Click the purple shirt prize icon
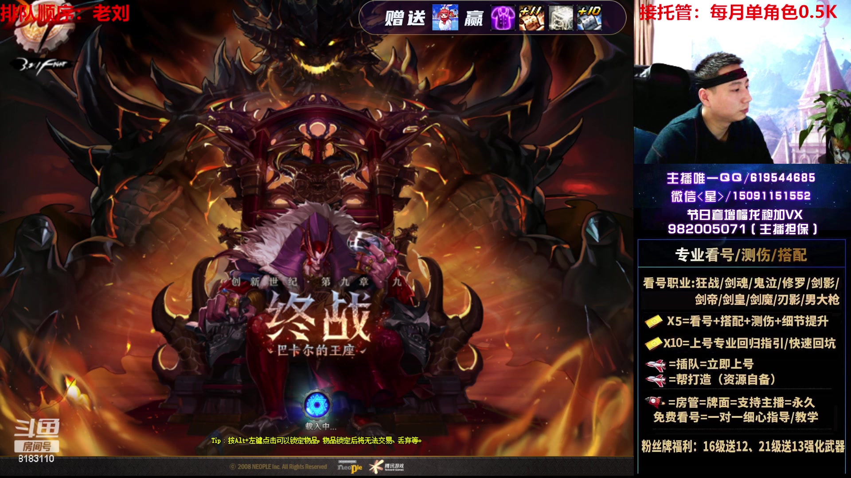 tap(503, 18)
